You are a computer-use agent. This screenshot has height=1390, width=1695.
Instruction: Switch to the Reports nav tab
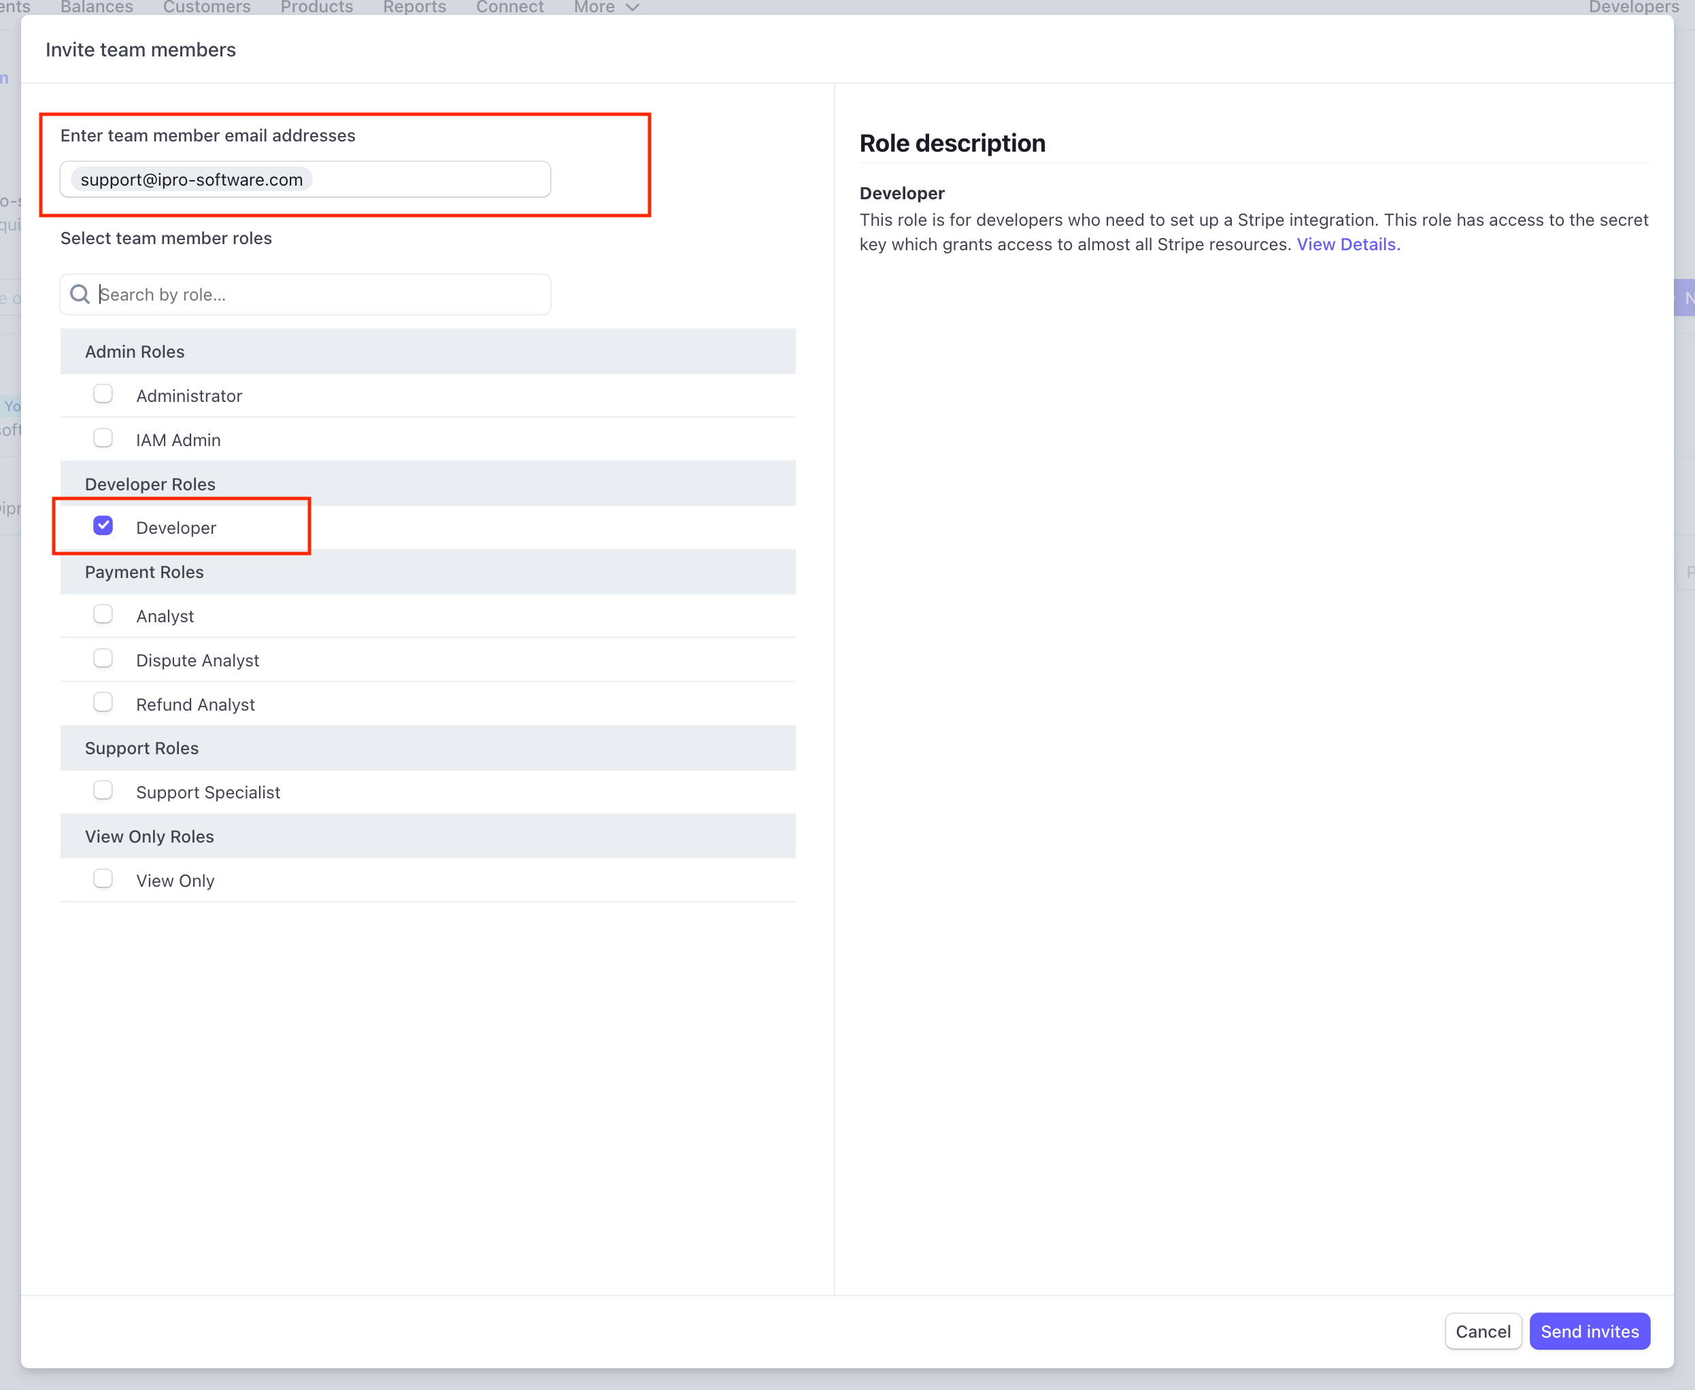(414, 7)
